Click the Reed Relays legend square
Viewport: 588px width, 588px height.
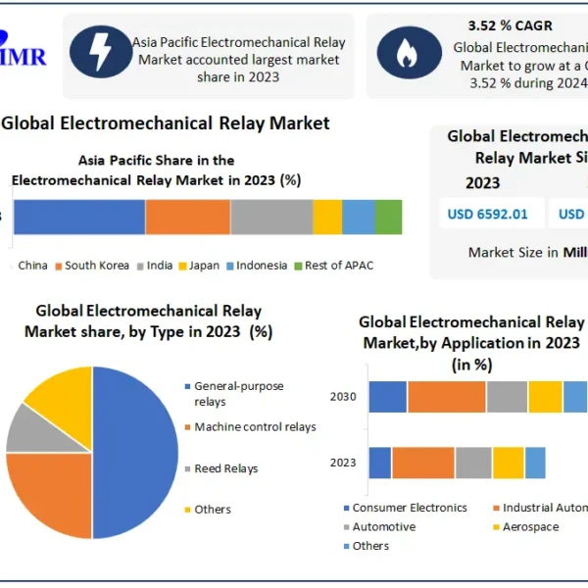pos(188,468)
